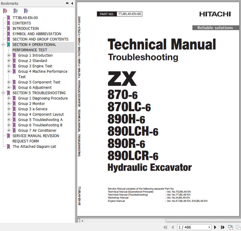Screen dimensions: 241x231
Task: Click the teal bookmark icon of SECTION 4
Action: 8,45
